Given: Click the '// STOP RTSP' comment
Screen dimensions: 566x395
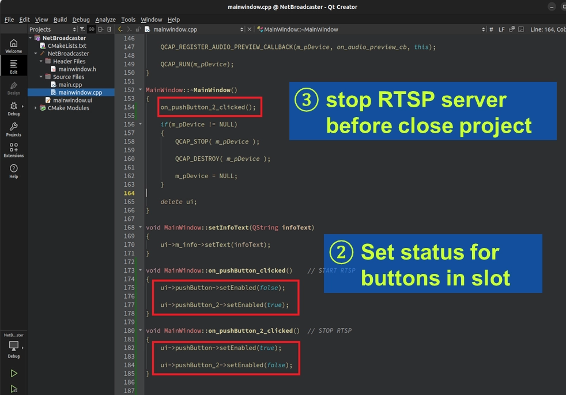Looking at the screenshot, I should point(329,330).
